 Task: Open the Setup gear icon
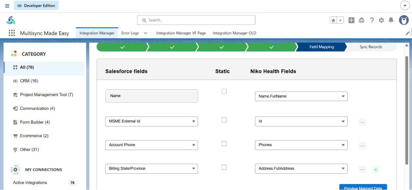(381, 20)
